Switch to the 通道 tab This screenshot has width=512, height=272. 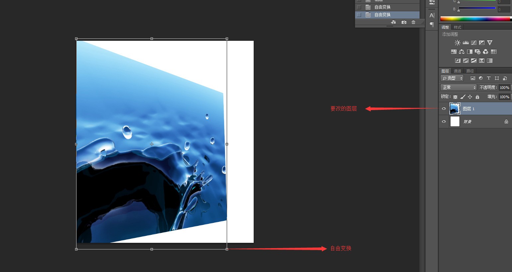(x=457, y=71)
